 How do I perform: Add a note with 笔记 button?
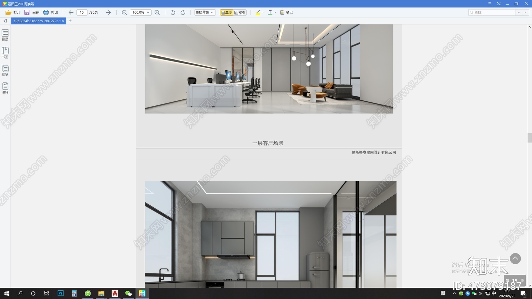pos(286,12)
